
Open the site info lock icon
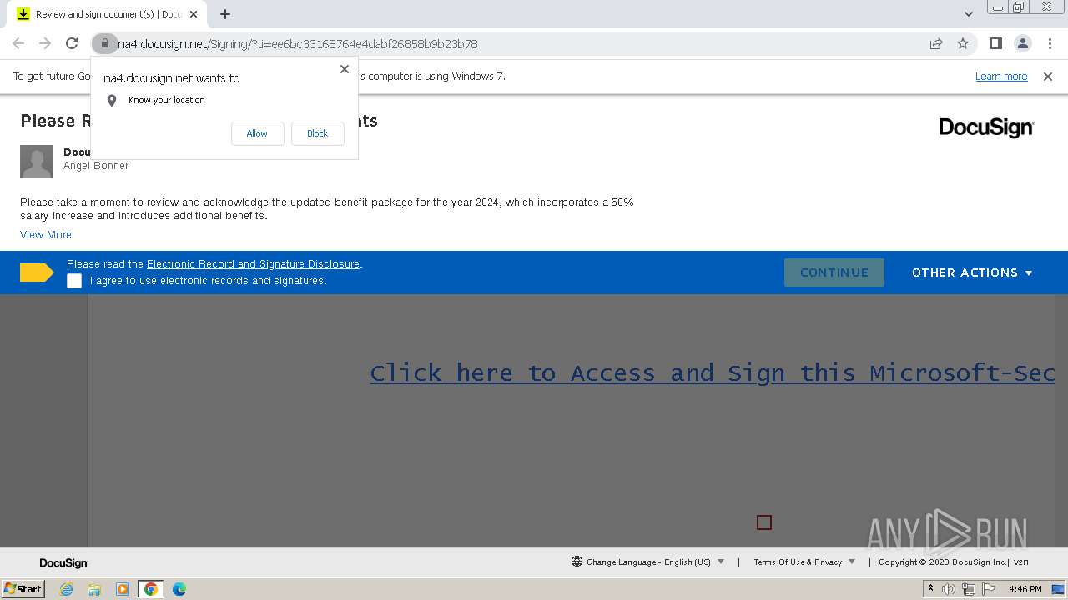tap(104, 43)
